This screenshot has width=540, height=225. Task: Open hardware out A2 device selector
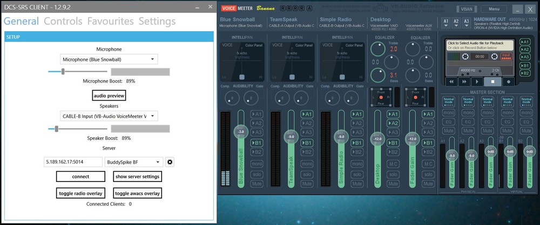pyautogui.click(x=456, y=23)
